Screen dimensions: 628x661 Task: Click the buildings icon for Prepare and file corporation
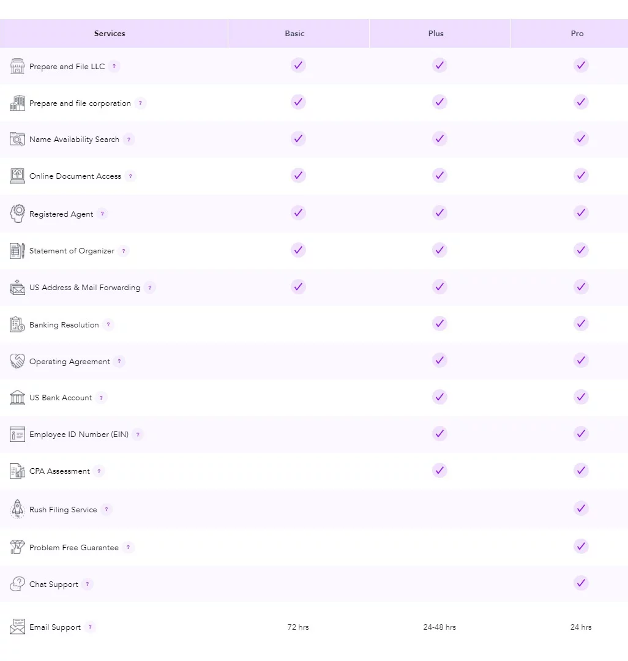pyautogui.click(x=17, y=103)
